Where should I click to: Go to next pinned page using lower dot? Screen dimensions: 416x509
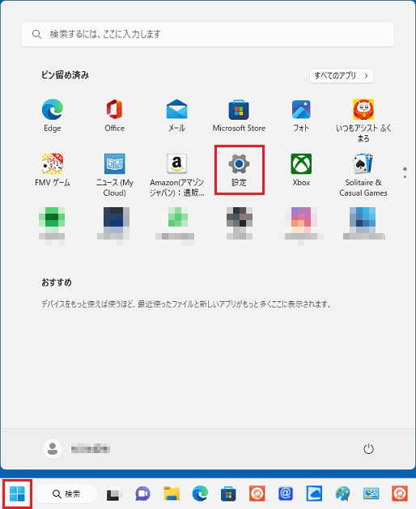click(405, 177)
